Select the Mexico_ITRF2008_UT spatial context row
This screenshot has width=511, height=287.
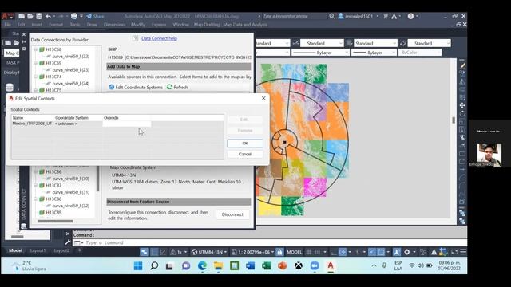[x=117, y=124]
